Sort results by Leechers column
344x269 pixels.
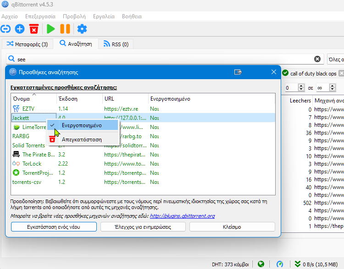pyautogui.click(x=300, y=101)
